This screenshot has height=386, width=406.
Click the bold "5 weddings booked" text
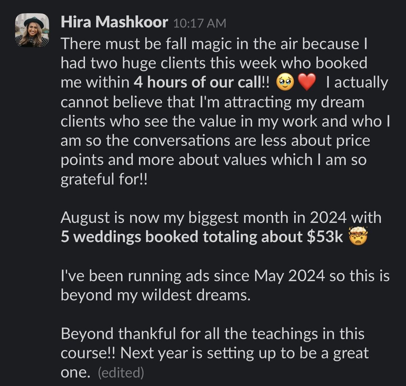coord(130,237)
